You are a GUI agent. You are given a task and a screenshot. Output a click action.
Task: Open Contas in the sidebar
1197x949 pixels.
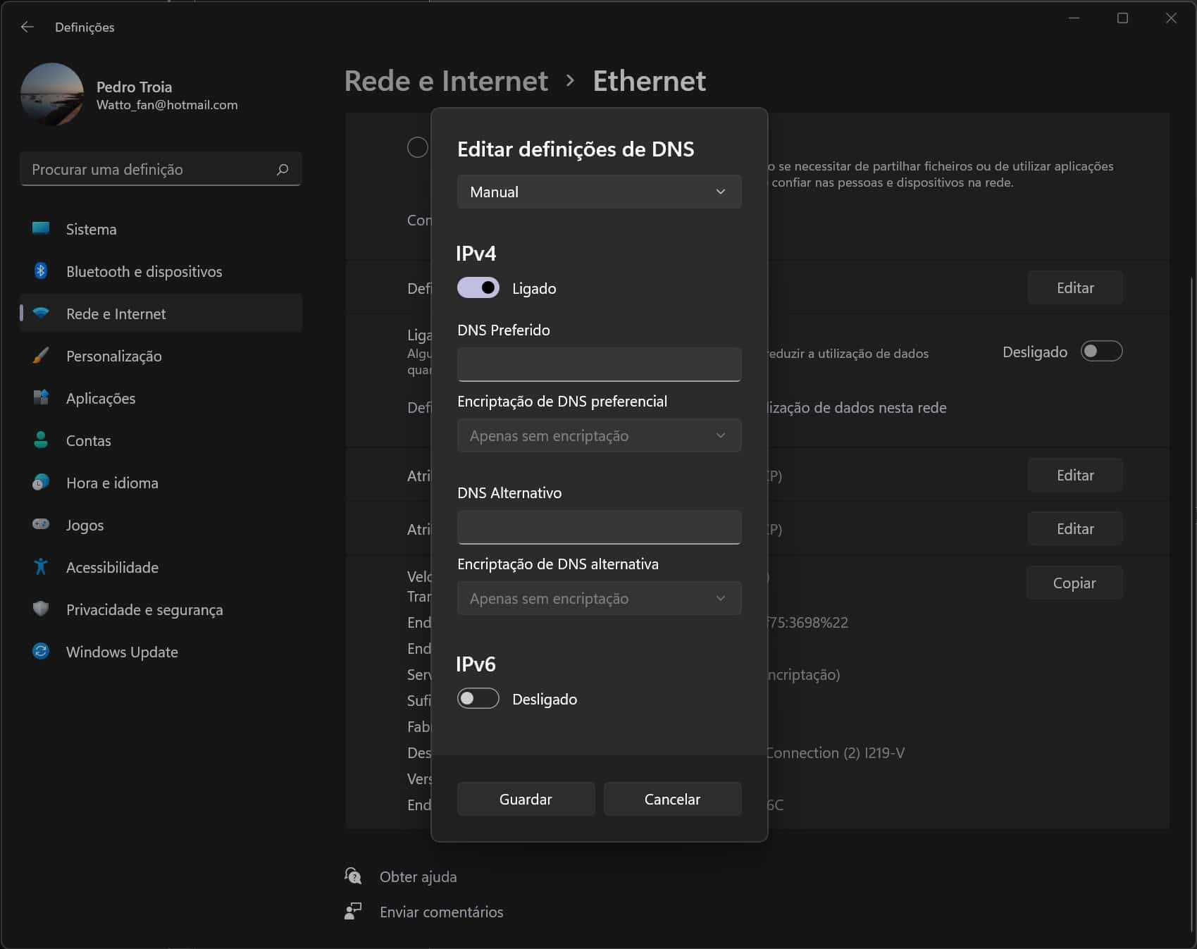click(x=89, y=440)
